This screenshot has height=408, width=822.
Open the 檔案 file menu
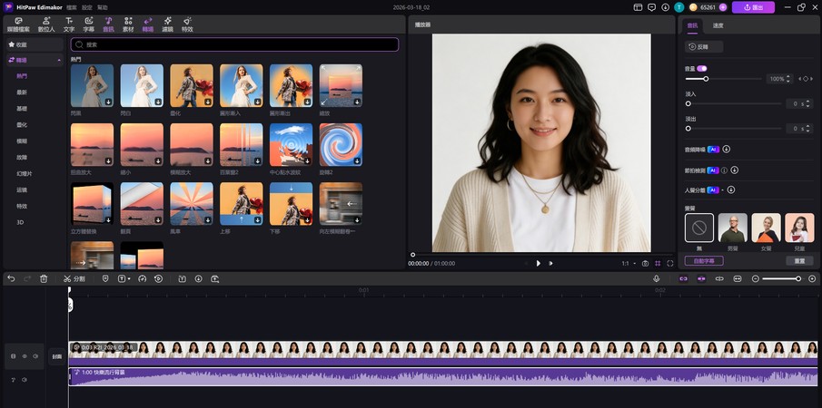tap(72, 6)
